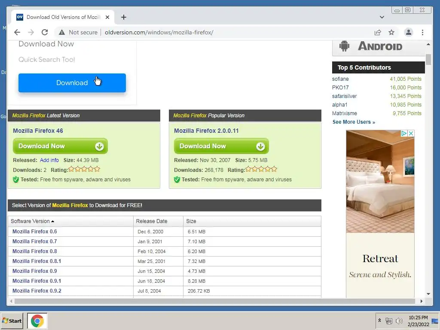
Task: Open the Mozilla Firefox 46 title link
Action: pos(38,131)
